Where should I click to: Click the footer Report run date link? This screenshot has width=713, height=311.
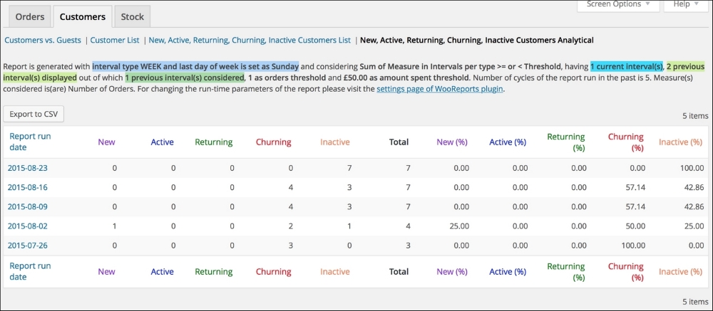(x=30, y=271)
